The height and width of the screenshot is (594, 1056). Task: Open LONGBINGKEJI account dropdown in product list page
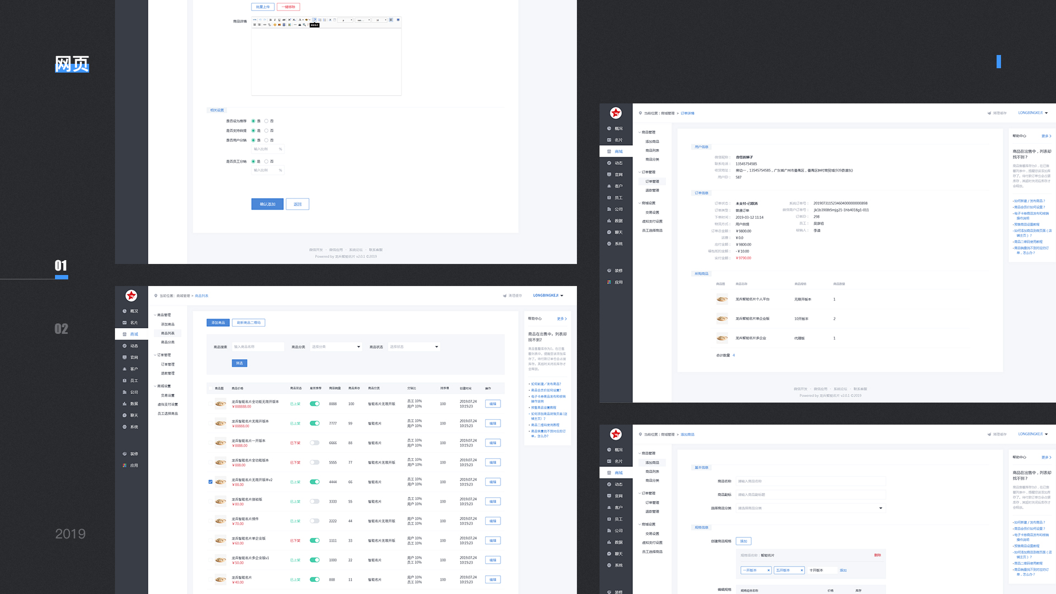coord(548,296)
